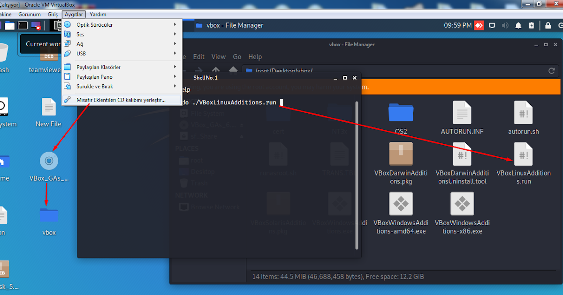Click the Shell No.1 terminal scrollbar

357,174
